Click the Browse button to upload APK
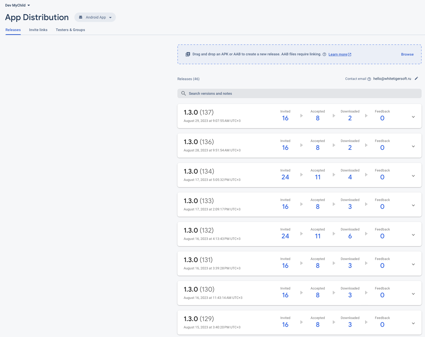Image resolution: width=425 pixels, height=337 pixels. tap(407, 54)
